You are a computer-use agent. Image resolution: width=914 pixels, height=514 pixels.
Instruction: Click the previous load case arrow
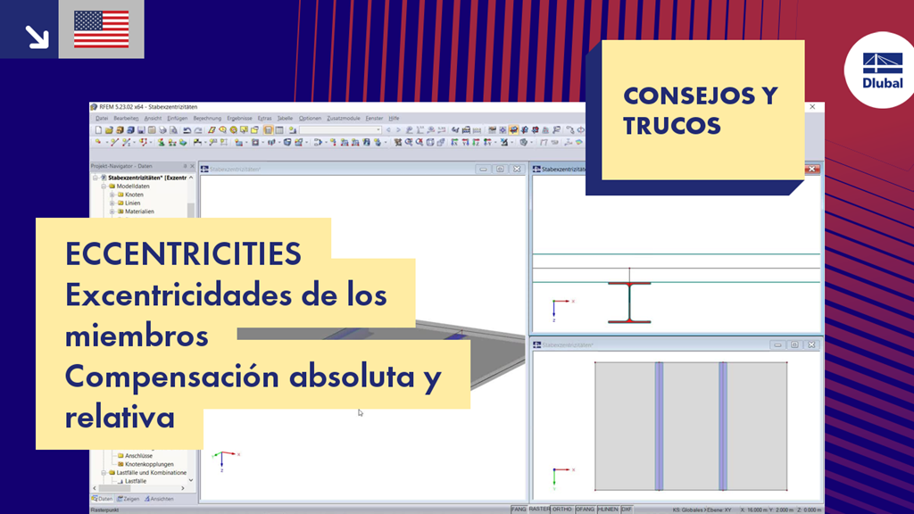388,130
